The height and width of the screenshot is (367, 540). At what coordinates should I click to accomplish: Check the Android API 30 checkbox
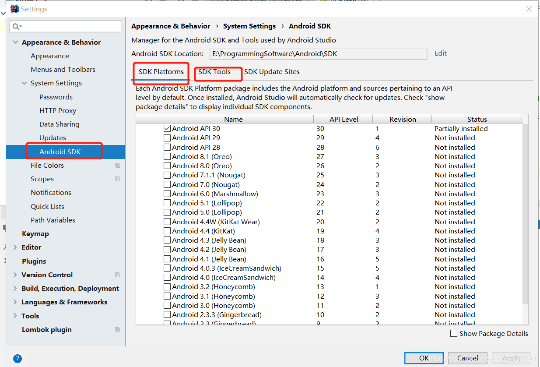coord(167,129)
